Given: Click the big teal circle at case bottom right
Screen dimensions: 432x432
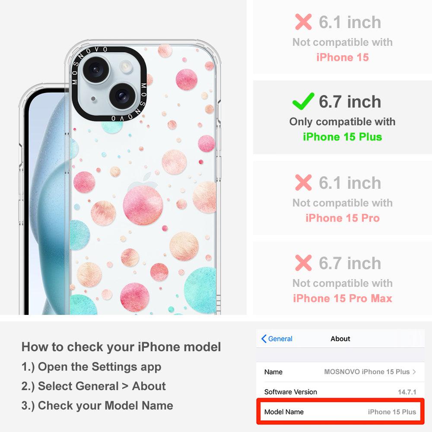Looking at the screenshot, I should [200, 290].
